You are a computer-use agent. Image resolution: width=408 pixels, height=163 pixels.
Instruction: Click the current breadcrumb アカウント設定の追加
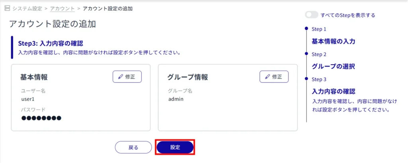pos(107,8)
